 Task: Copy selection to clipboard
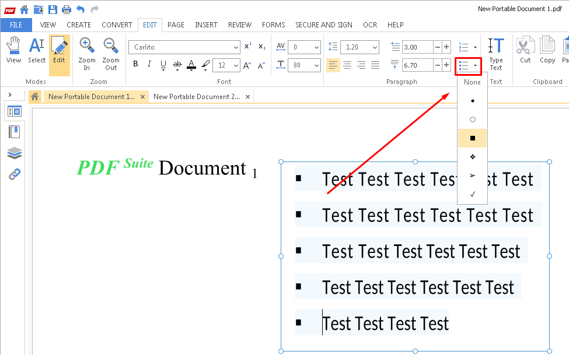pos(547,50)
